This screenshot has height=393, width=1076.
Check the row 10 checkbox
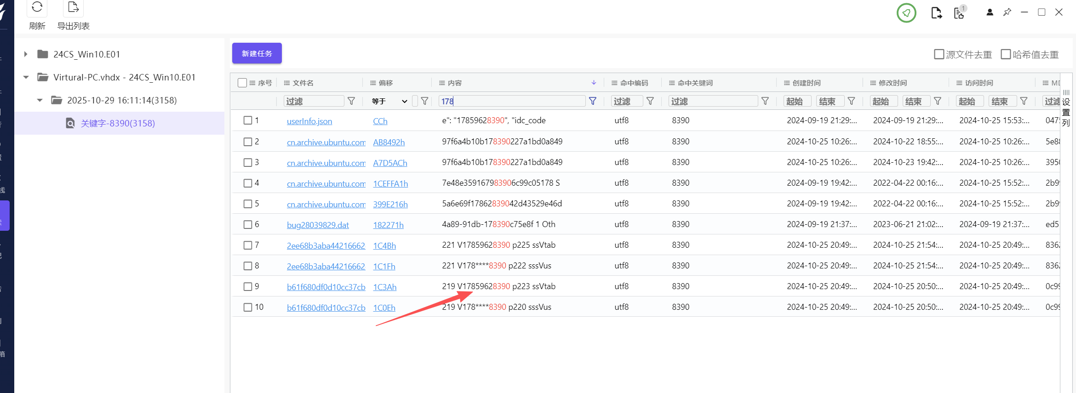click(248, 307)
